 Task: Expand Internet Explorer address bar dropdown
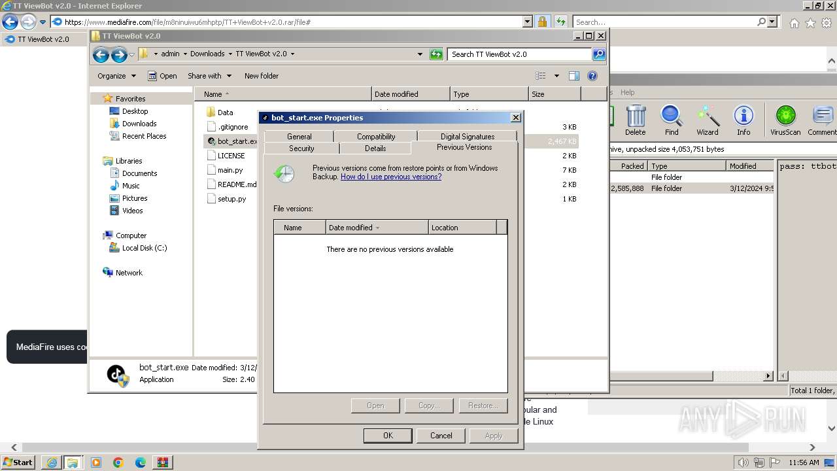[x=528, y=22]
